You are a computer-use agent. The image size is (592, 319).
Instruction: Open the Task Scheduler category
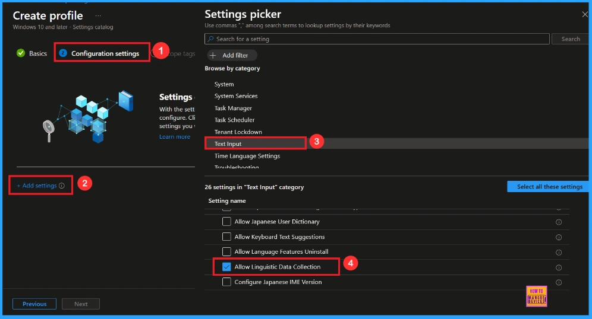[234, 120]
